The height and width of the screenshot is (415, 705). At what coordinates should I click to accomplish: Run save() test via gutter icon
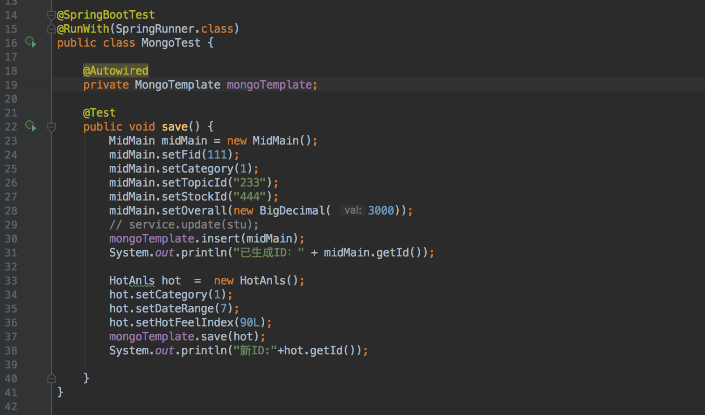point(31,126)
